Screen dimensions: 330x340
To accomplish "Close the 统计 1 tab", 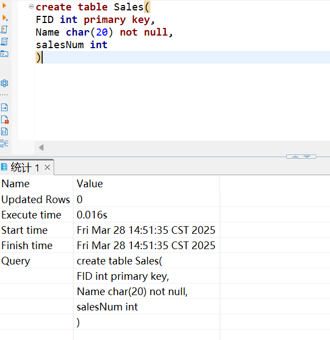I will point(47,168).
